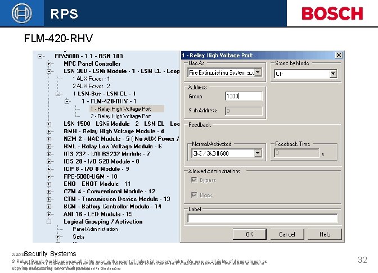Collapse the FPA5000 root tree node
This screenshot has width=378, height=273.
[x=40, y=56]
